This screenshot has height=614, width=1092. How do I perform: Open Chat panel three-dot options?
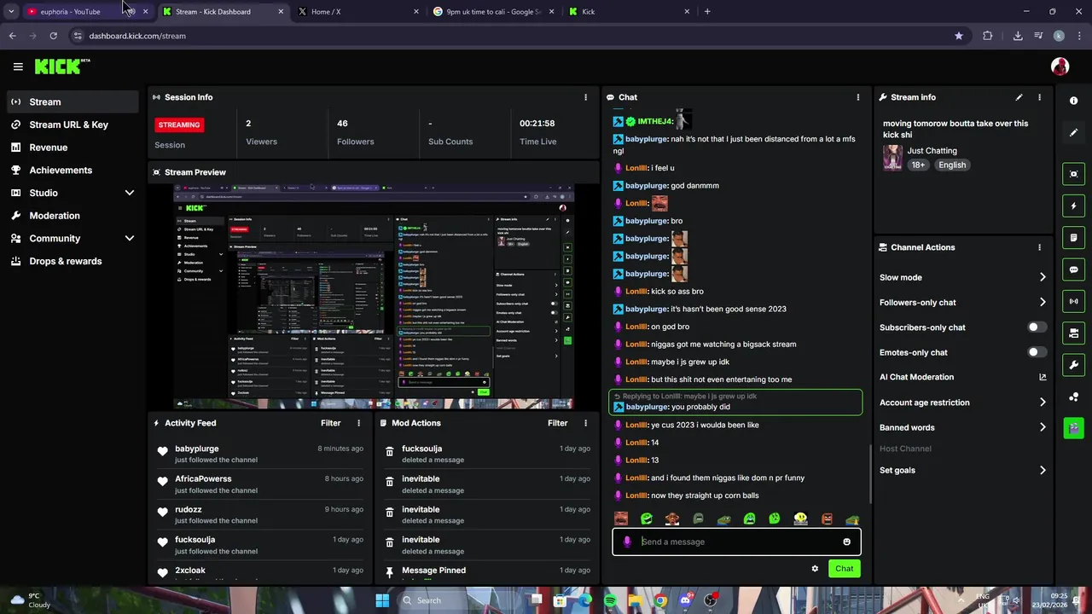tap(858, 97)
